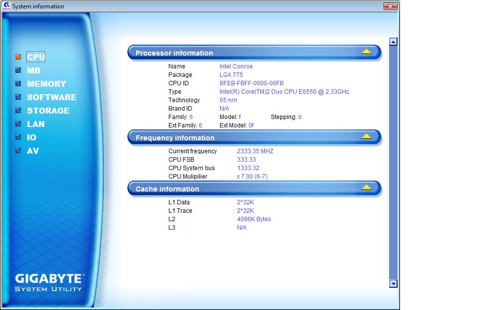Click the blue square icon beside IO
The width and height of the screenshot is (477, 310).
click(x=18, y=137)
